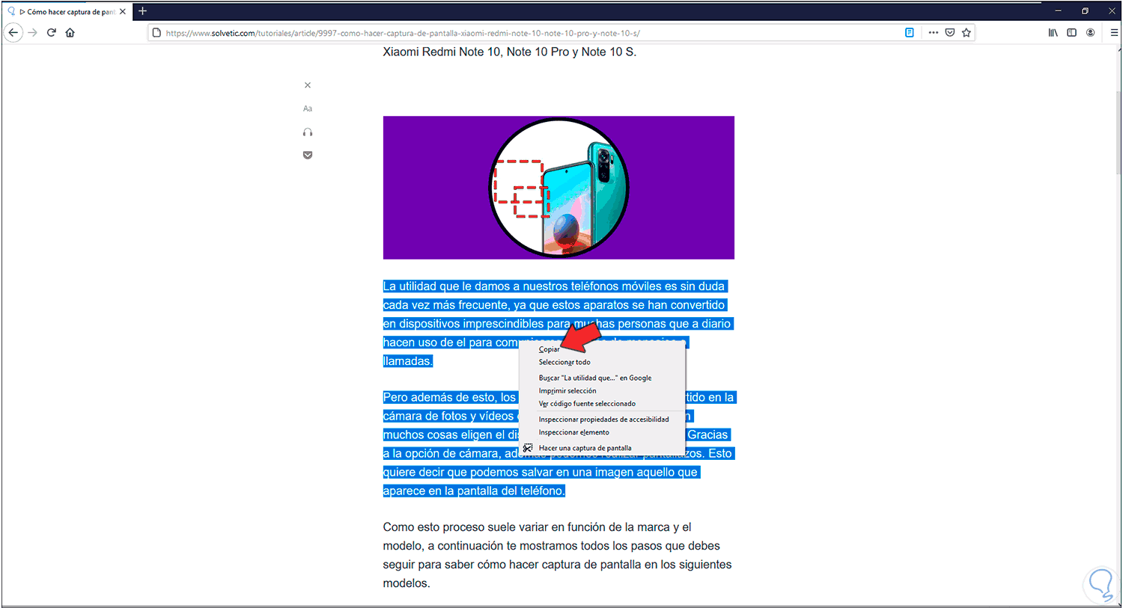Close the Firefox window
Screen dimensions: 1123x608
1112,11
